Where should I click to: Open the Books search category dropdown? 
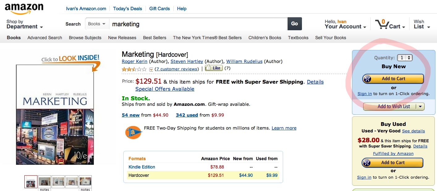[x=97, y=24]
